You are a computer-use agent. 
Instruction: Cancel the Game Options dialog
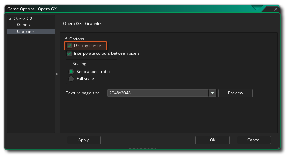(x=253, y=140)
